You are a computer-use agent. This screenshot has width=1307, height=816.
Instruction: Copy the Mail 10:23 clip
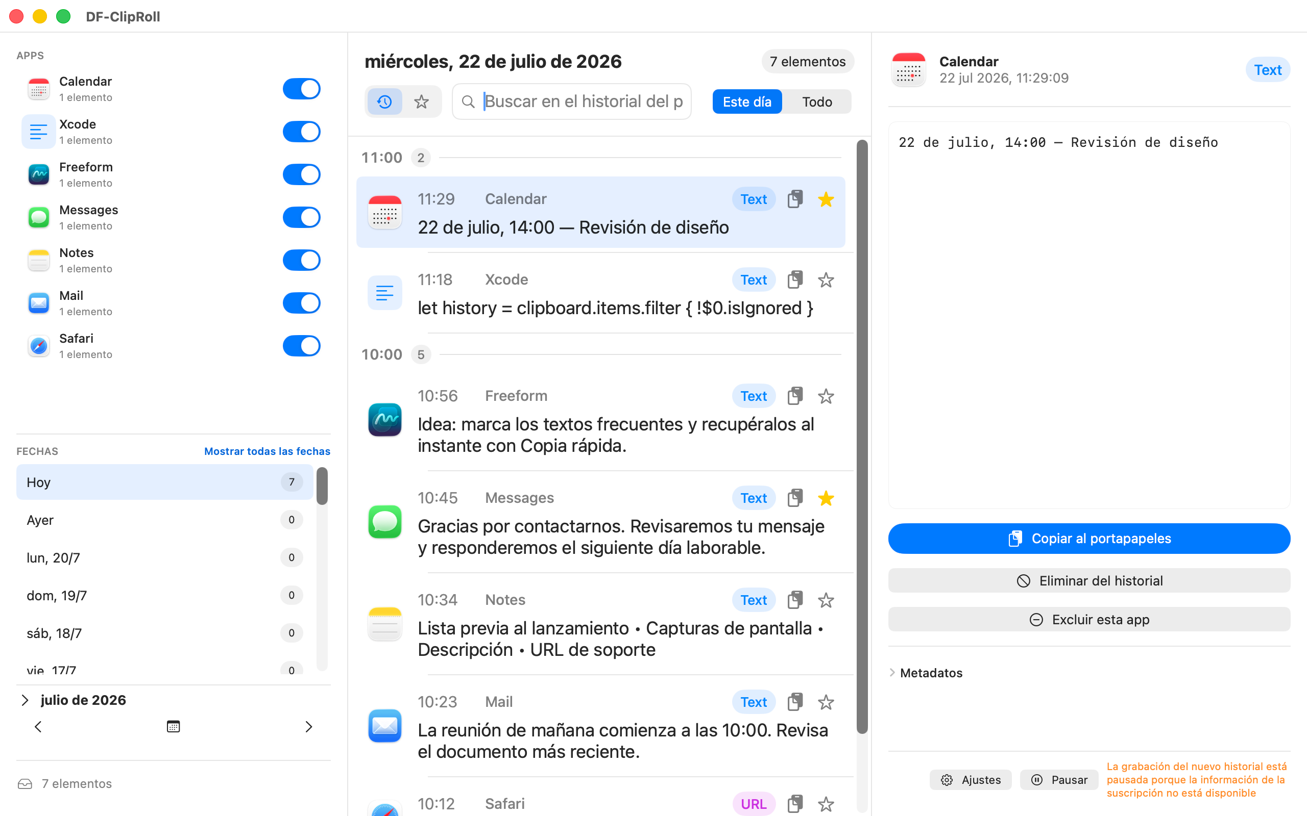795,702
